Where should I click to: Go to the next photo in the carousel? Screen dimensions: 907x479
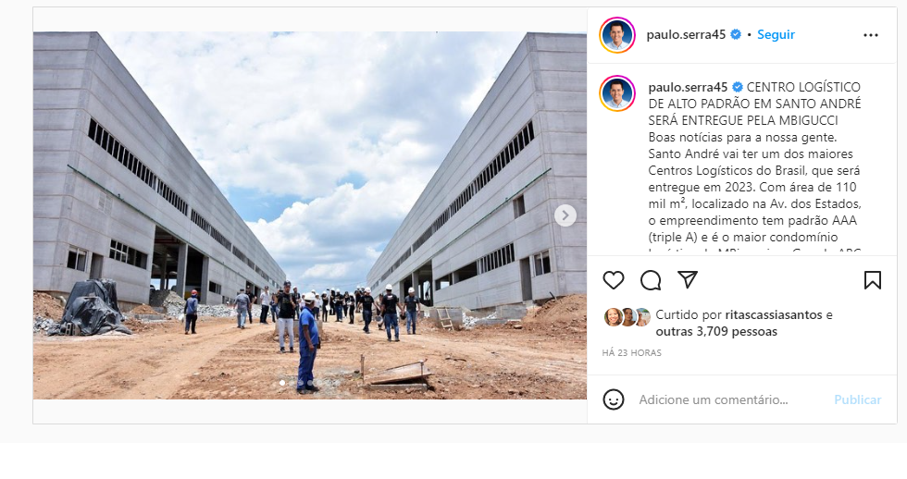(x=565, y=215)
